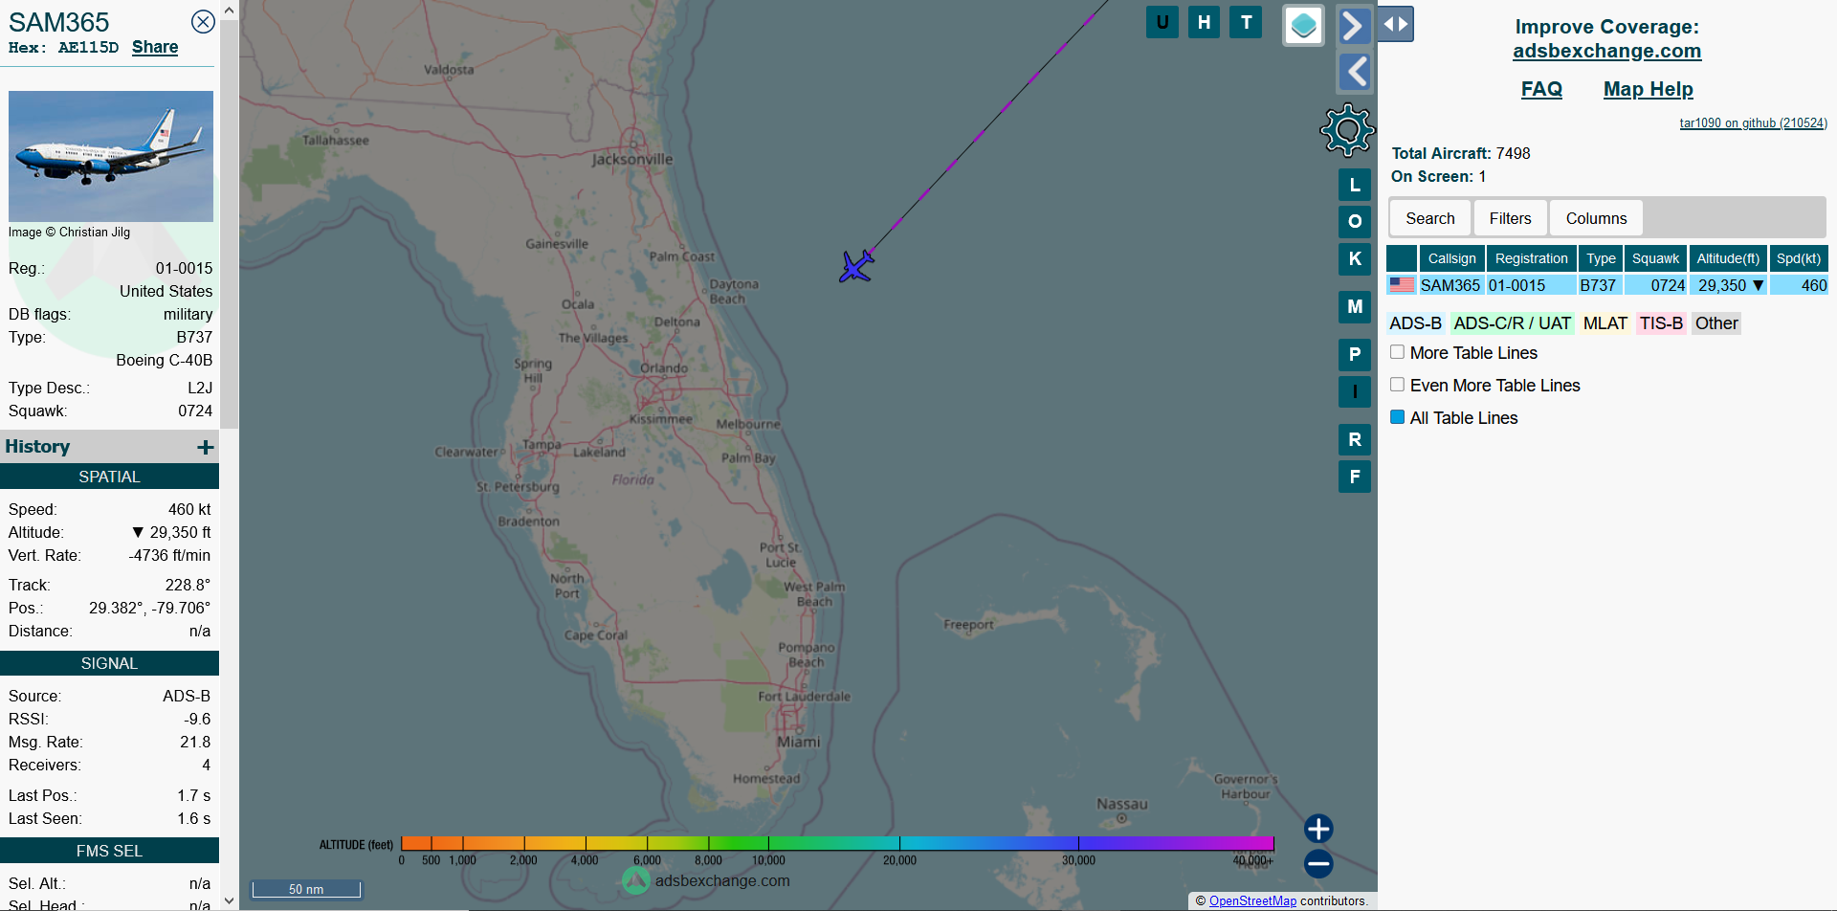Enable More Table Lines checkbox
This screenshot has width=1837, height=911.
pos(1397,352)
